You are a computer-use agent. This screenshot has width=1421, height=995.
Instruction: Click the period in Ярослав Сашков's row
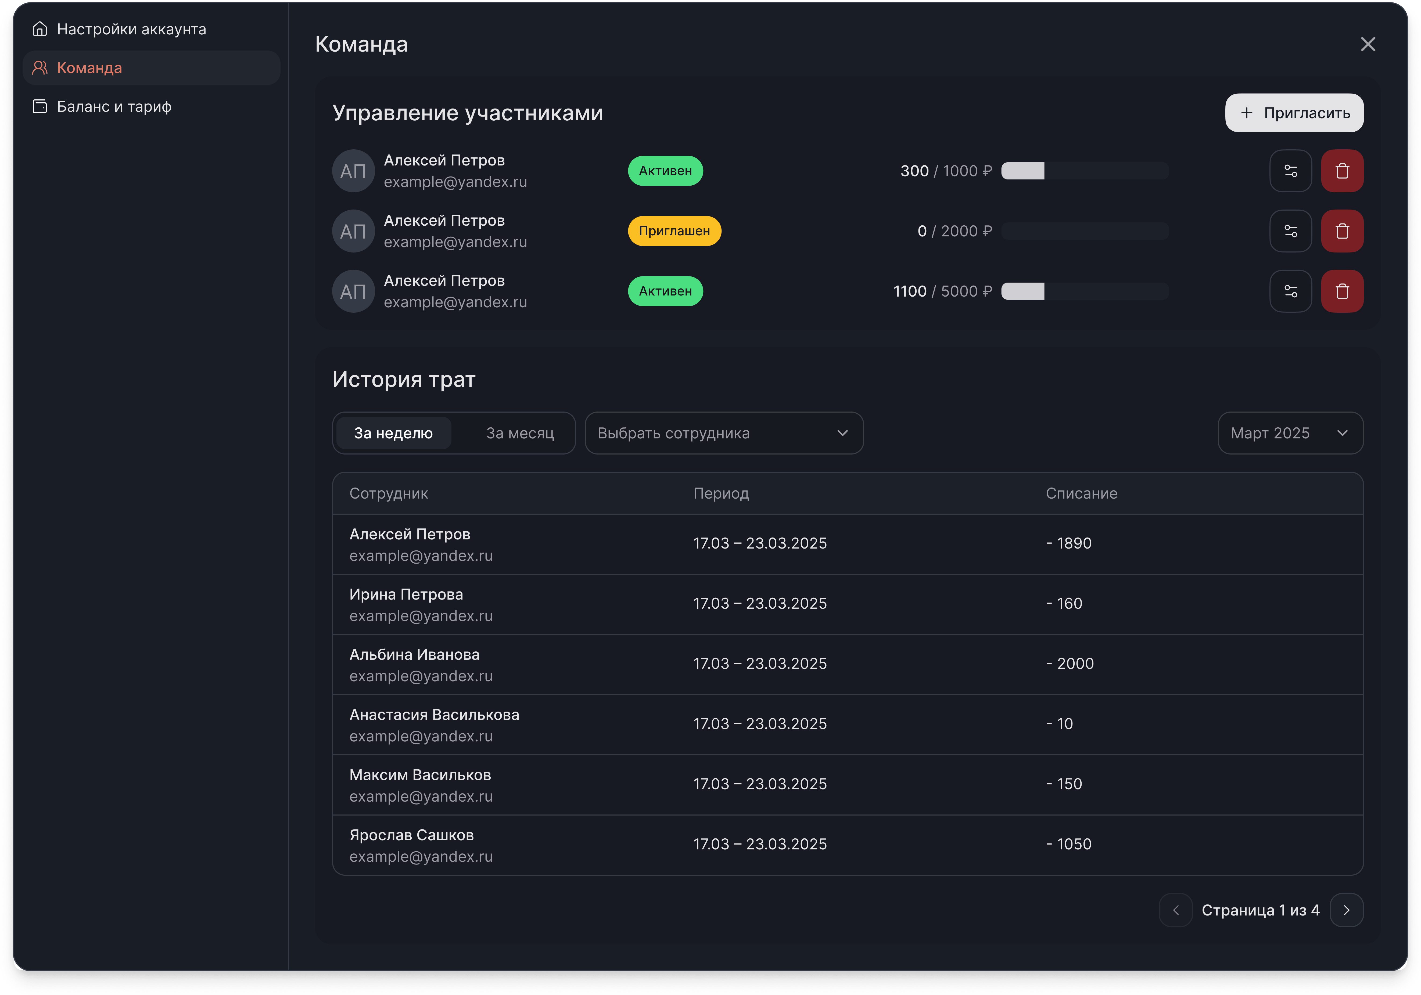(759, 844)
